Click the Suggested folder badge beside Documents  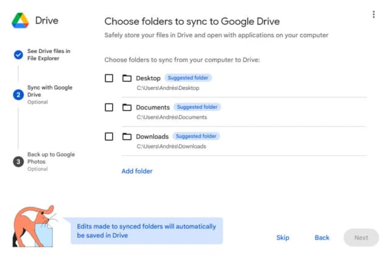[197, 107]
